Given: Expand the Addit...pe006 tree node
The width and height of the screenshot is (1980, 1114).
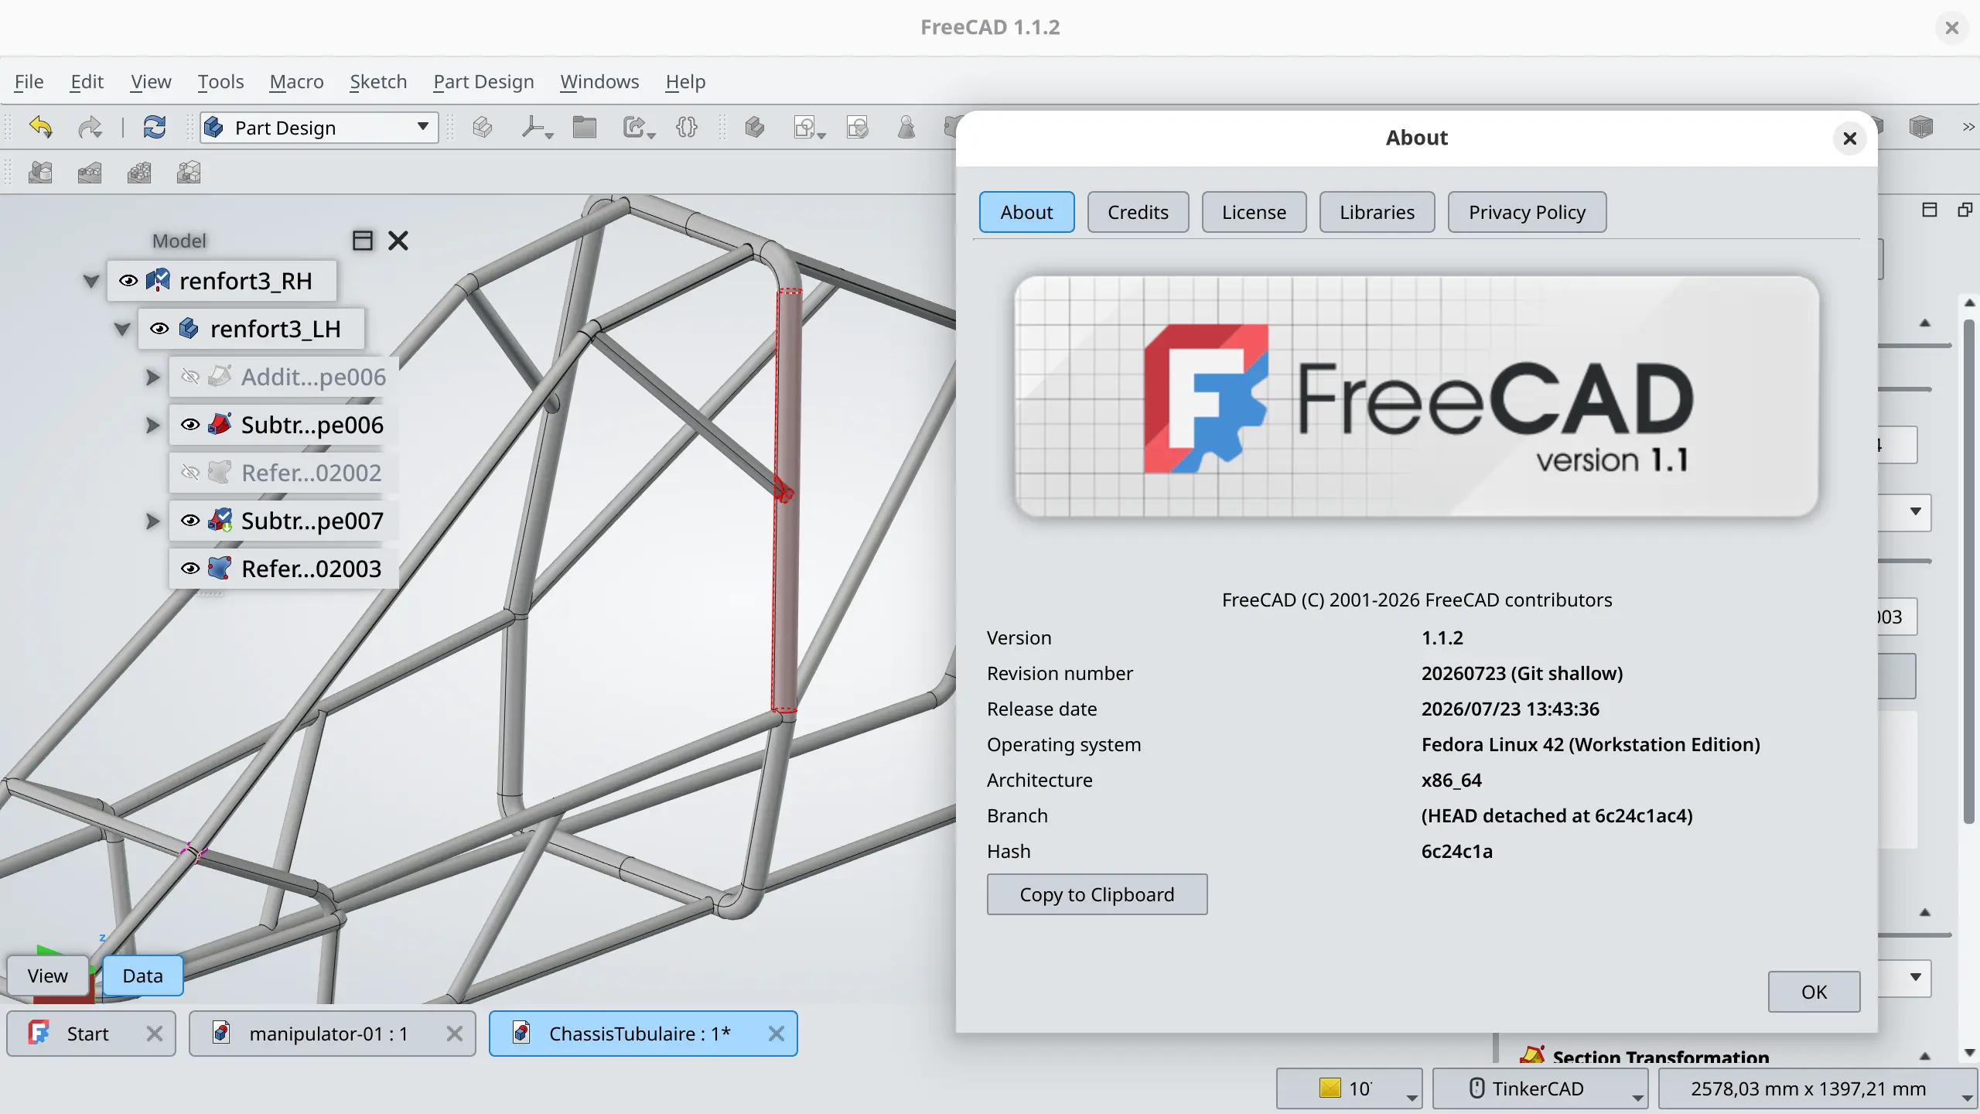Looking at the screenshot, I should (x=152, y=377).
